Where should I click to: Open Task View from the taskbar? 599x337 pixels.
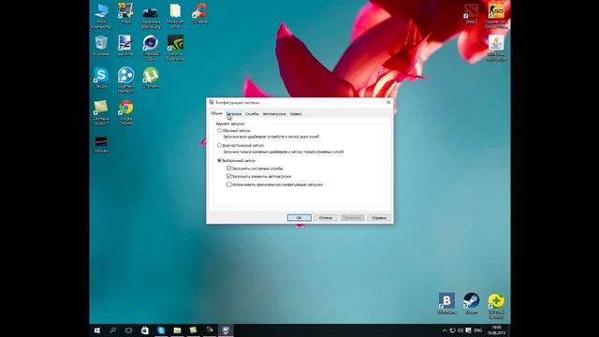pos(129,330)
